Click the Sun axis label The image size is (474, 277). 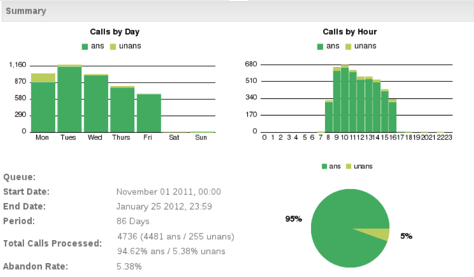[x=201, y=137]
